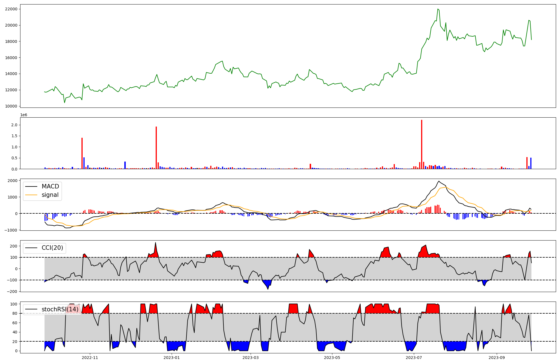Click the 2023-01 date tick label
The width and height of the screenshot is (560, 364).
(x=171, y=358)
